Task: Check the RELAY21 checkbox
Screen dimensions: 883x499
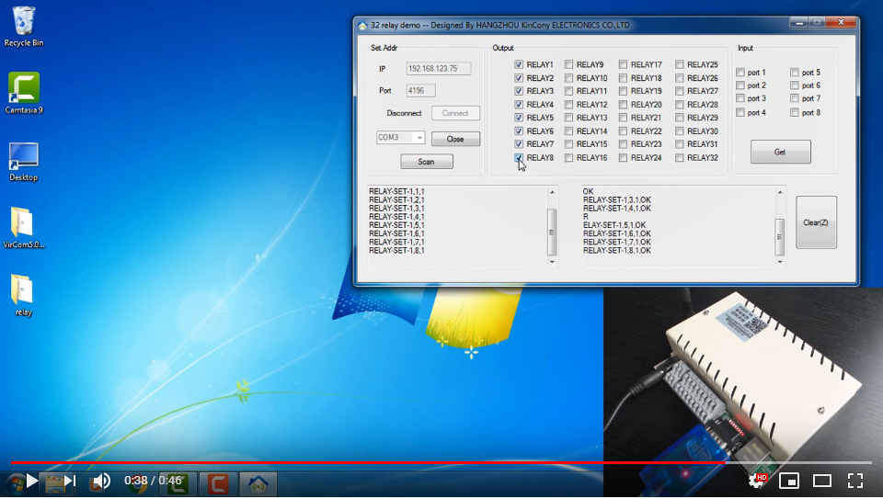Action: (x=623, y=118)
